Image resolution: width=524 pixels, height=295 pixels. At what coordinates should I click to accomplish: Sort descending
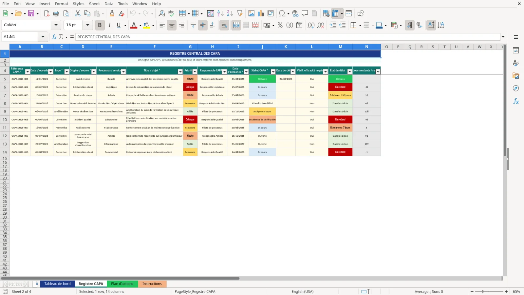[230, 13]
